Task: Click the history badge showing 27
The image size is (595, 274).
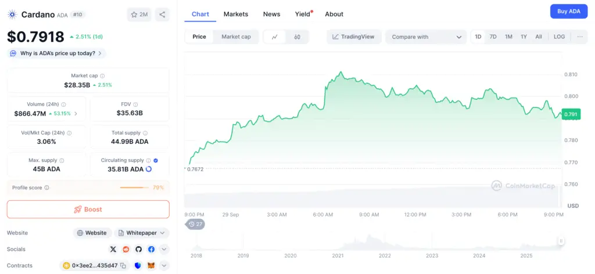Action: pyautogui.click(x=196, y=224)
